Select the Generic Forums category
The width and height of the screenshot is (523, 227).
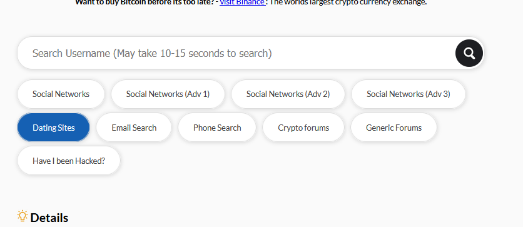tap(394, 128)
